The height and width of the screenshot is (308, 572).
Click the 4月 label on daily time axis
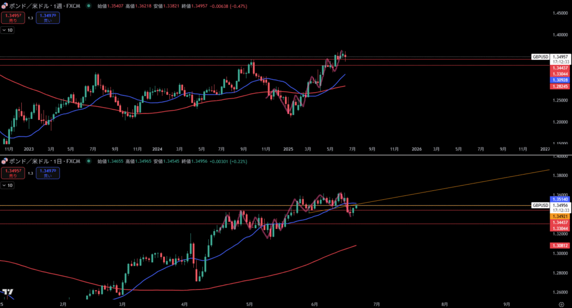[184, 304]
